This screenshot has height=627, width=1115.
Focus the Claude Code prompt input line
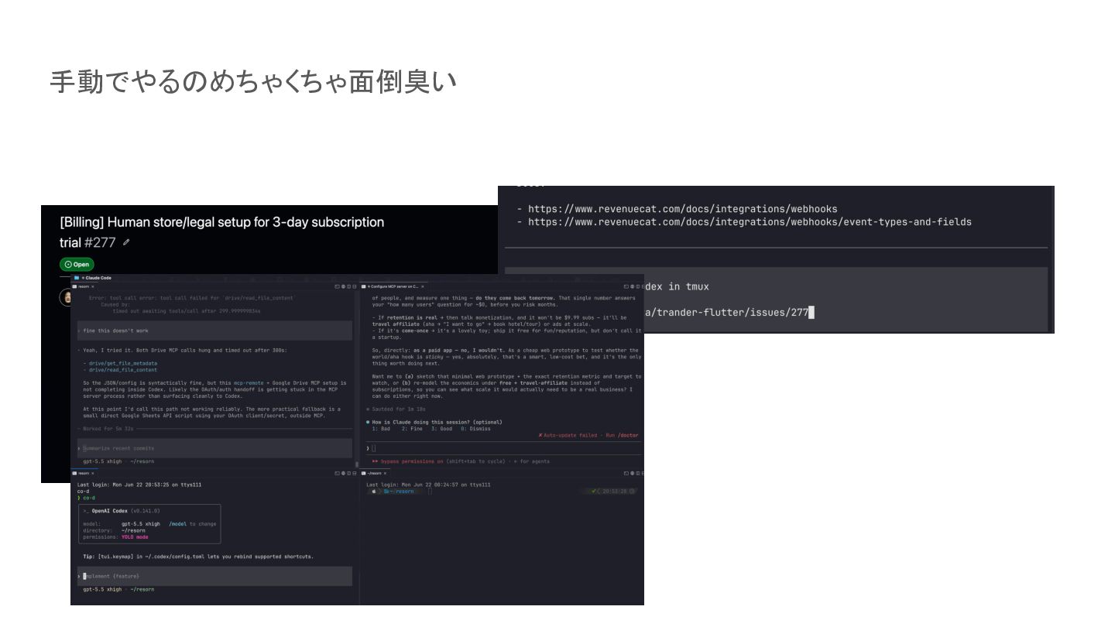pos(504,448)
